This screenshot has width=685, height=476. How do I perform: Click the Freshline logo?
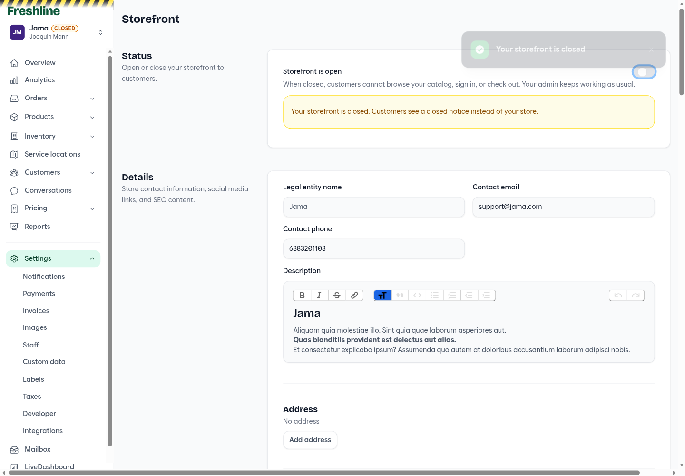tap(34, 11)
